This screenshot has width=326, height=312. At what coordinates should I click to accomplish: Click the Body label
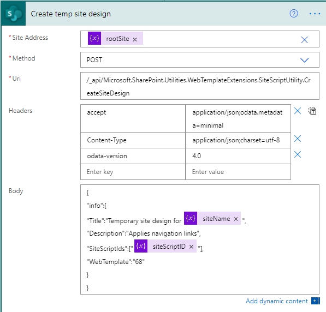[x=16, y=191]
